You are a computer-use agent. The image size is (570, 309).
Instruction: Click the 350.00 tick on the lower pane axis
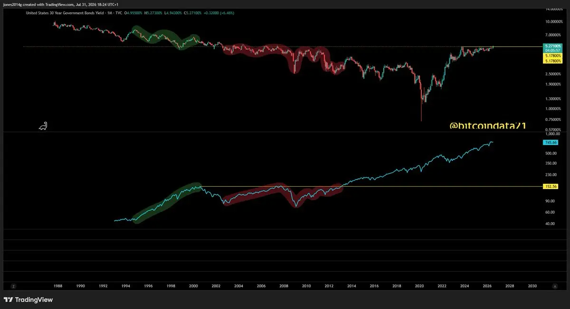[x=551, y=164]
